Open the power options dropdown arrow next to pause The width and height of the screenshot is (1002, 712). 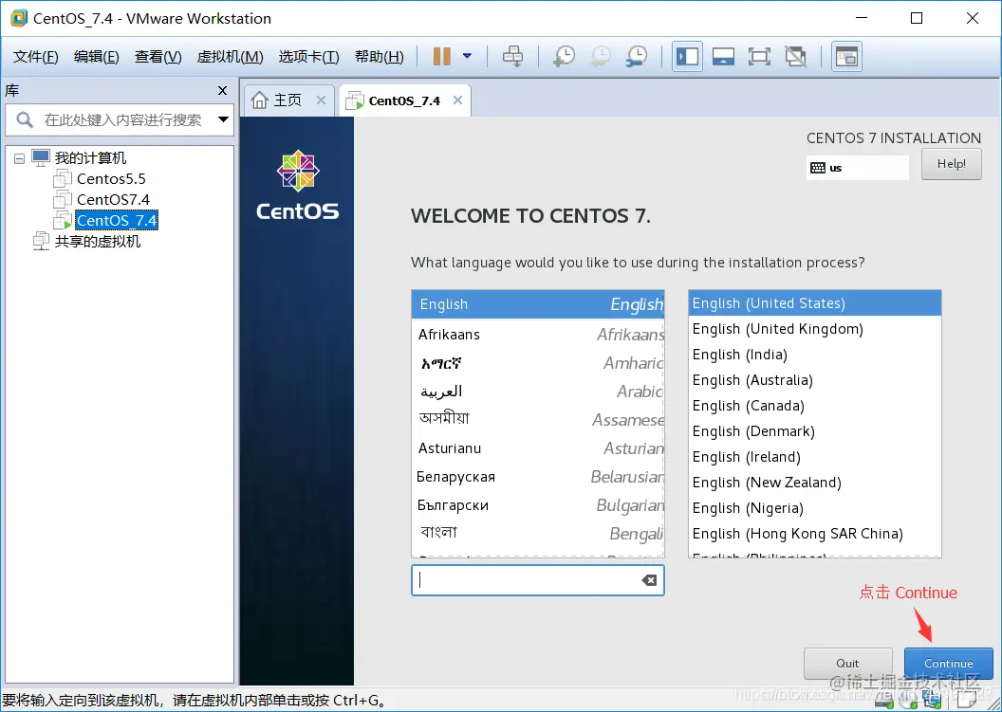click(x=467, y=56)
